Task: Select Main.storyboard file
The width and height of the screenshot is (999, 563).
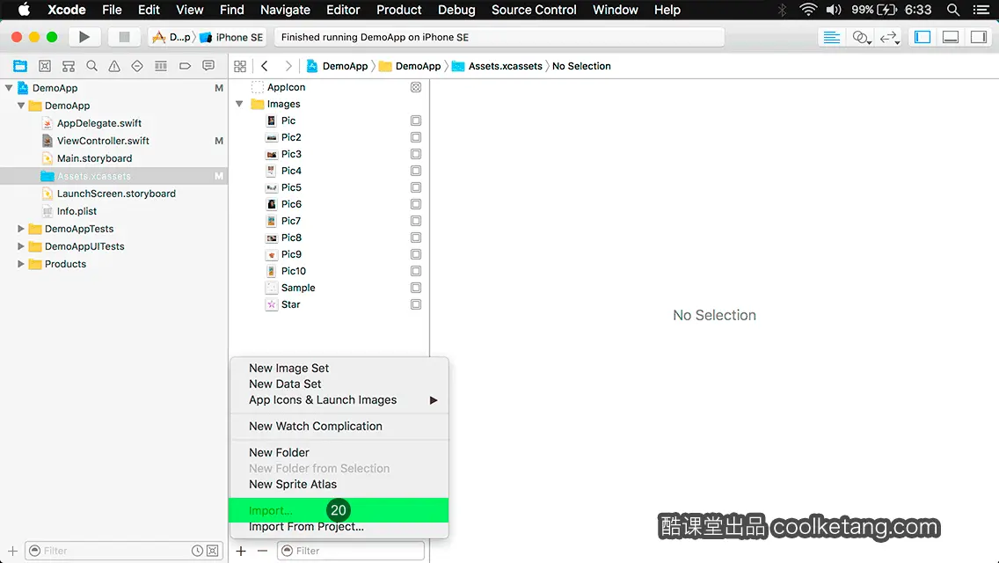Action: pos(94,158)
